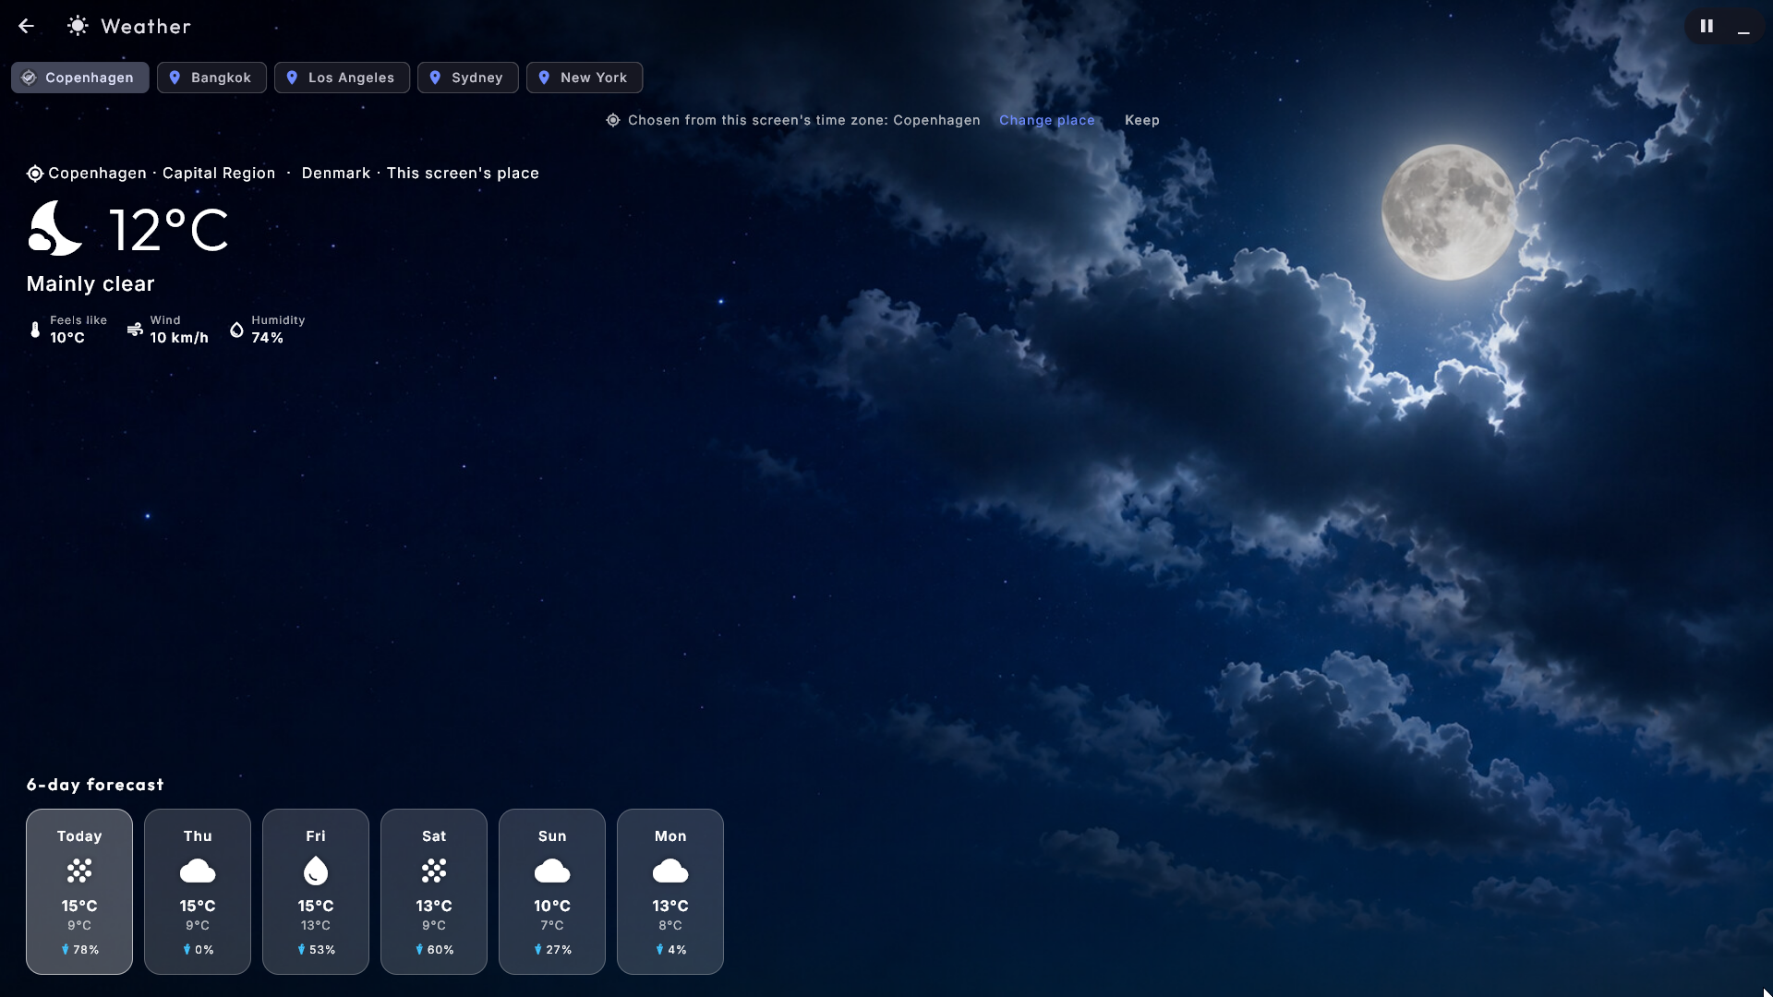Click the moon Mainly clear weather icon
1773x997 pixels.
click(x=55, y=228)
